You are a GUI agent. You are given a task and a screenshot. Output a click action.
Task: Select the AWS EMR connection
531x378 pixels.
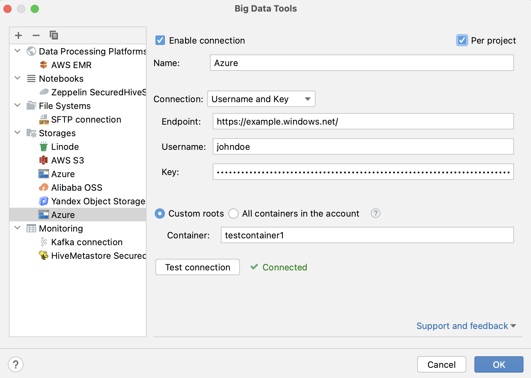coord(71,65)
